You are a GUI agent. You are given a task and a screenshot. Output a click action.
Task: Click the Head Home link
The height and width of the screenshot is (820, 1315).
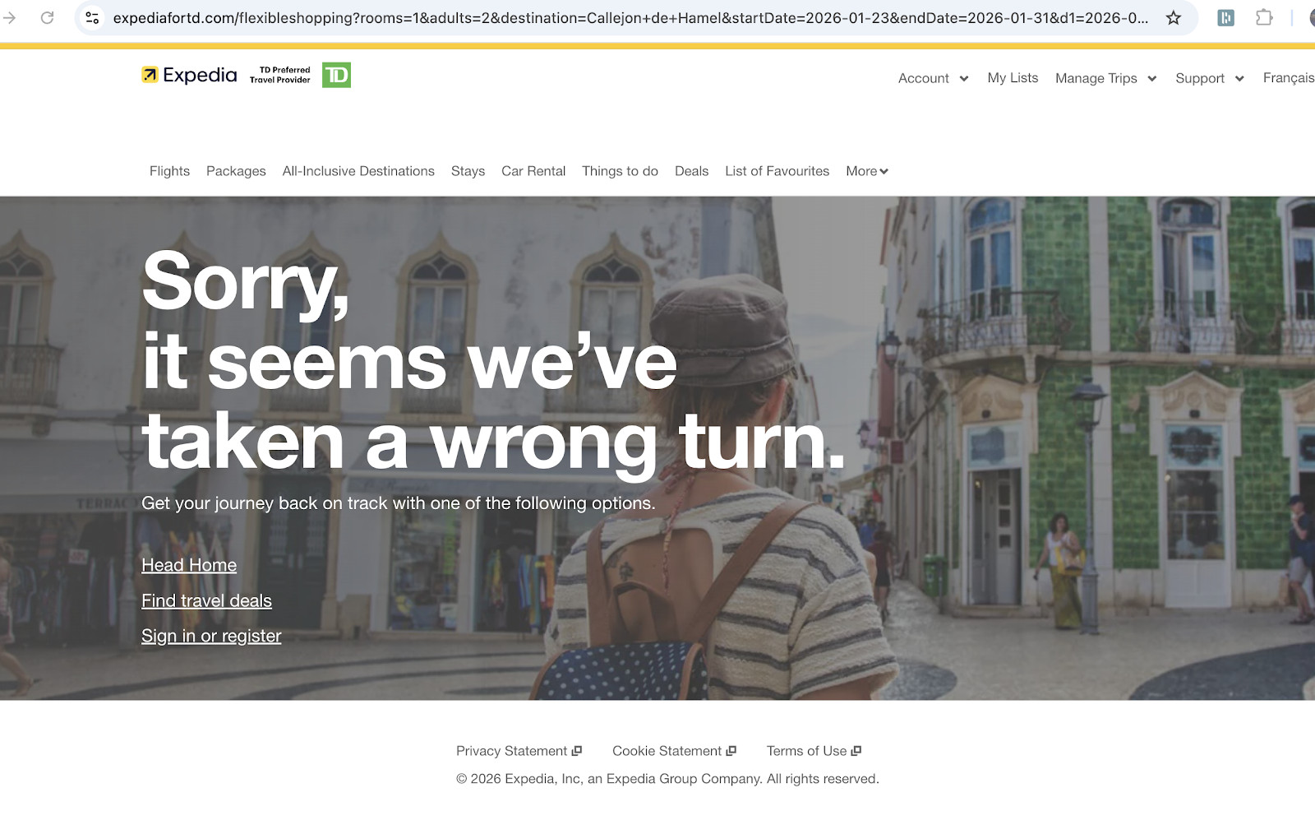pyautogui.click(x=189, y=565)
